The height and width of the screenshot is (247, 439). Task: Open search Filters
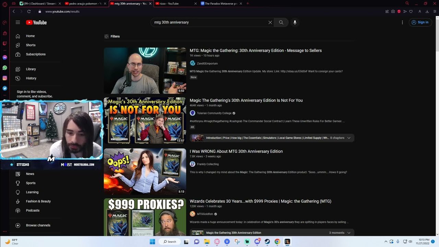[112, 36]
